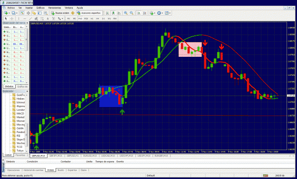
Task: Switch to Favoritos tab in Navigator
Action: tap(20, 155)
